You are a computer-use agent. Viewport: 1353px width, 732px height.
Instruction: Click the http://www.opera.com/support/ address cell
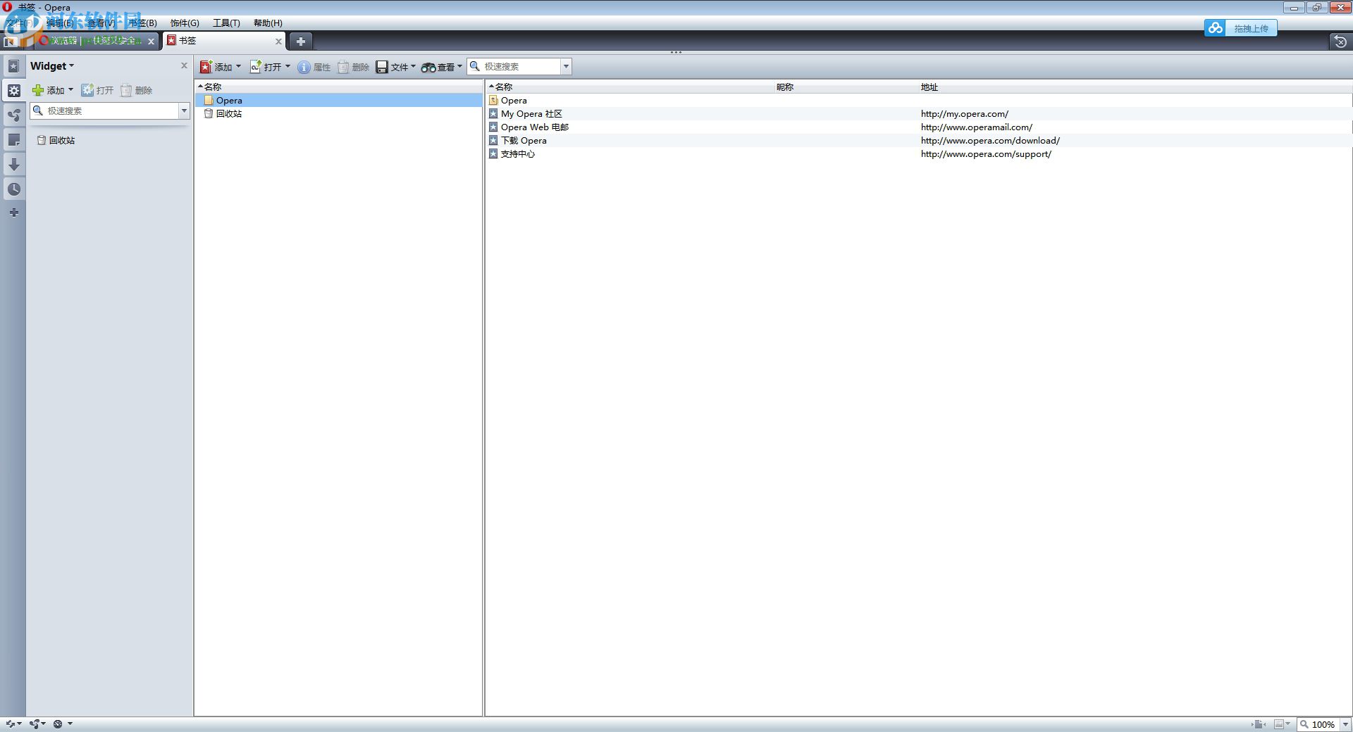[986, 154]
